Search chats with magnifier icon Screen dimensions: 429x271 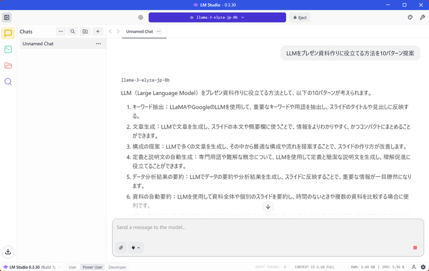[x=73, y=32]
